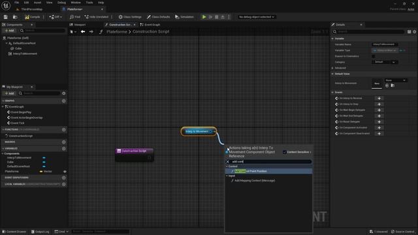Click the Plateforme Vector type pill
Image resolution: width=418 pixels, height=235 pixels.
coord(46,171)
